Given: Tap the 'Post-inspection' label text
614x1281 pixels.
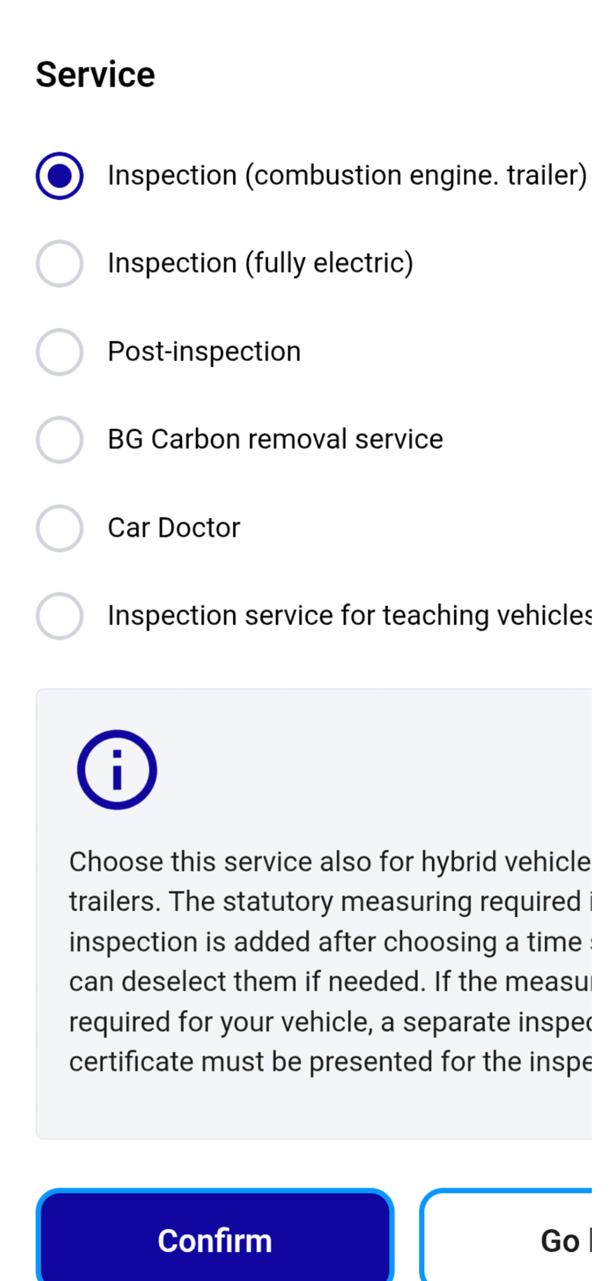Looking at the screenshot, I should pos(204,352).
